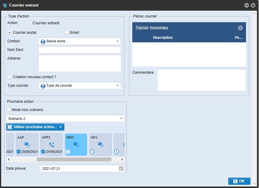Viewport: 259px width, 188px height.
Task: Choose the NPJ mail action tile
Action: coord(100,144)
